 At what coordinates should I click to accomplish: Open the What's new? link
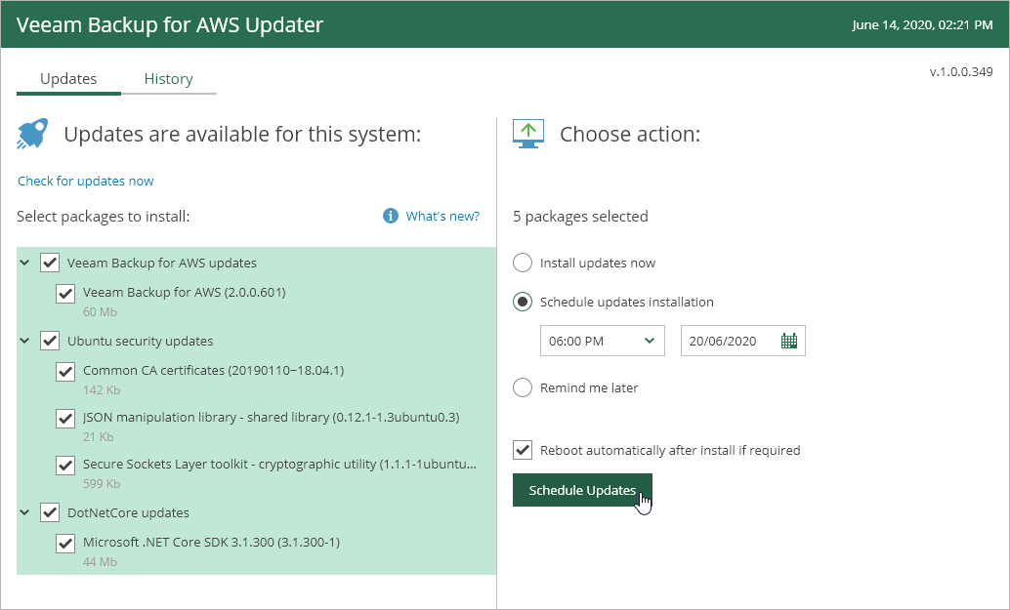tap(442, 217)
